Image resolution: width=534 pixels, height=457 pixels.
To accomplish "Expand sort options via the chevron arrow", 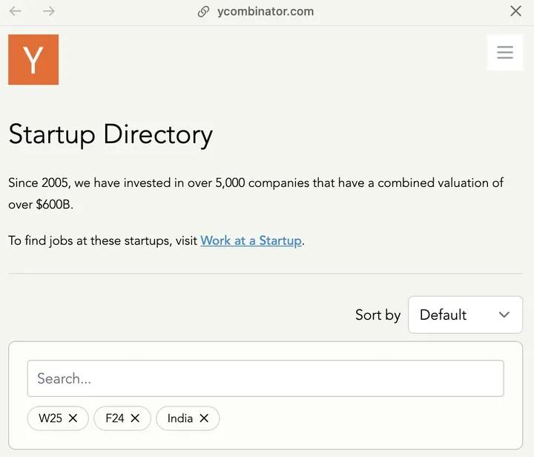I will (504, 315).
